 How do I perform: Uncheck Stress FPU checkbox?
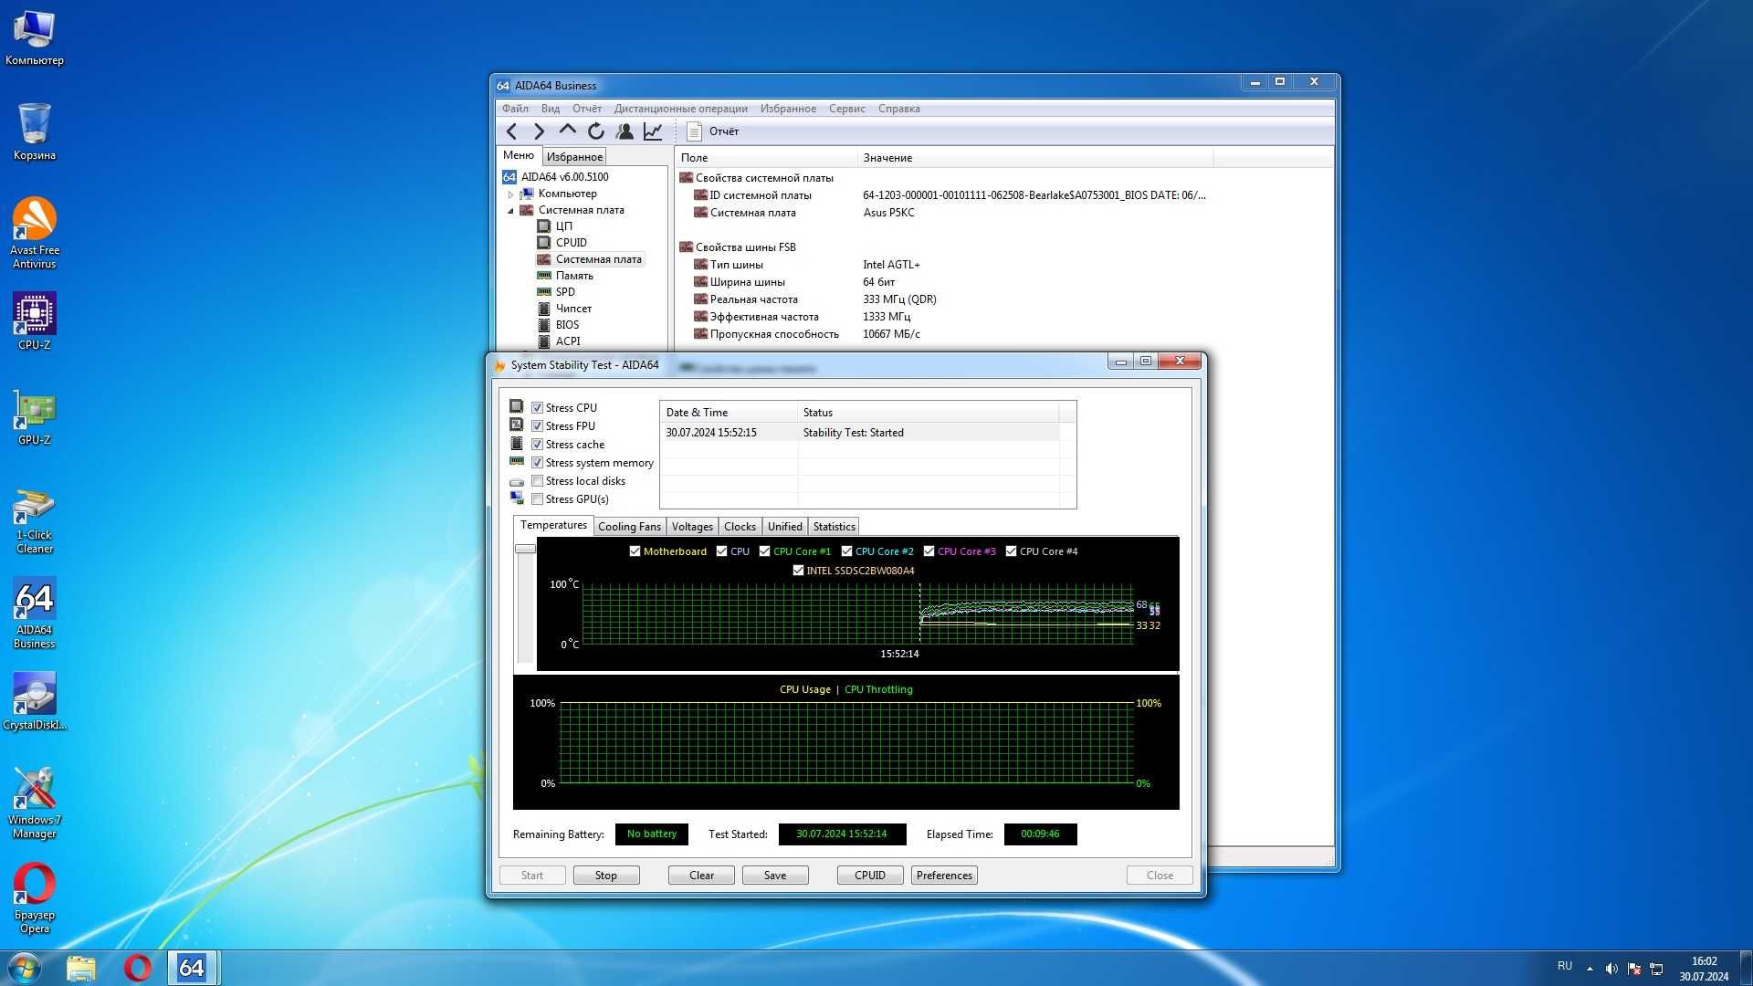point(538,426)
